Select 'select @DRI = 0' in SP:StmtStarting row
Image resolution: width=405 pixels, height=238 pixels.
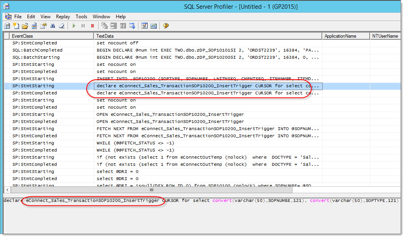click(117, 171)
